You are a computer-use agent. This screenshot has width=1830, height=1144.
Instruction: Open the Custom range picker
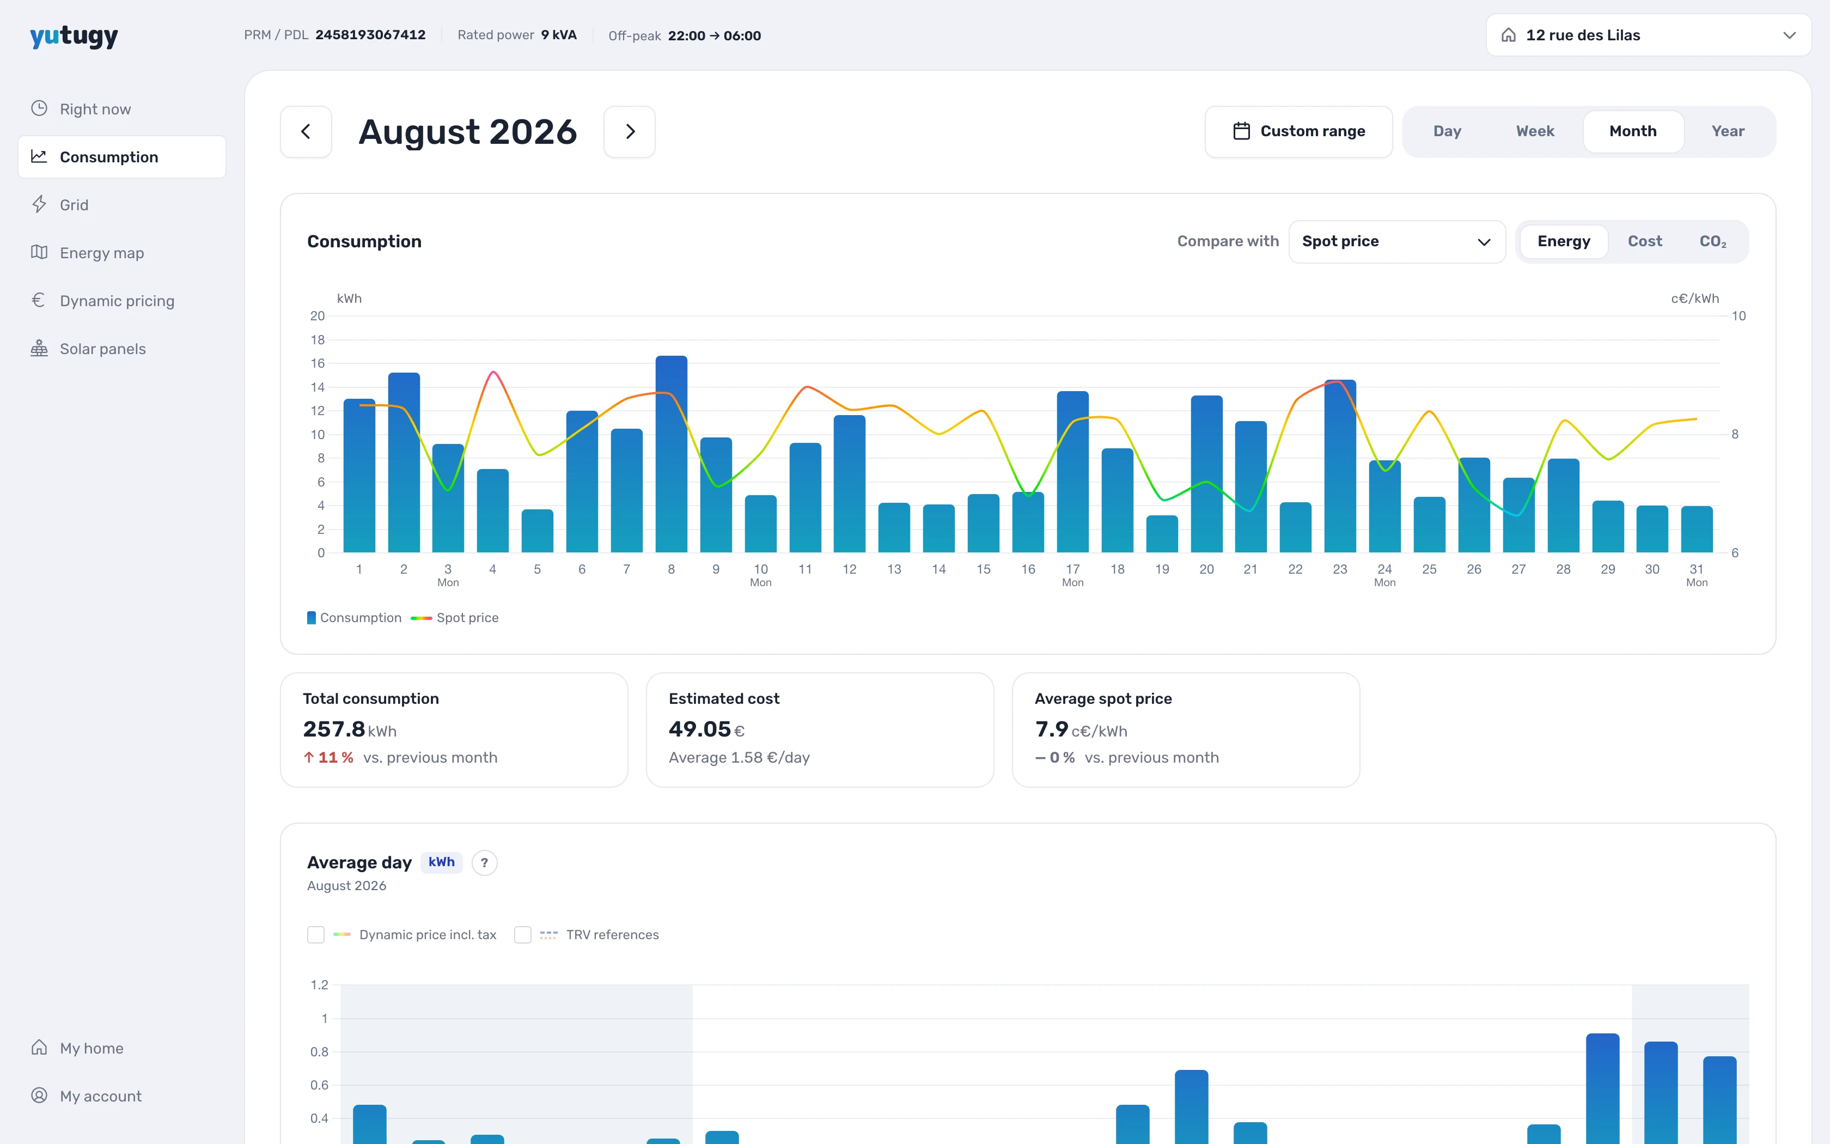tap(1298, 132)
